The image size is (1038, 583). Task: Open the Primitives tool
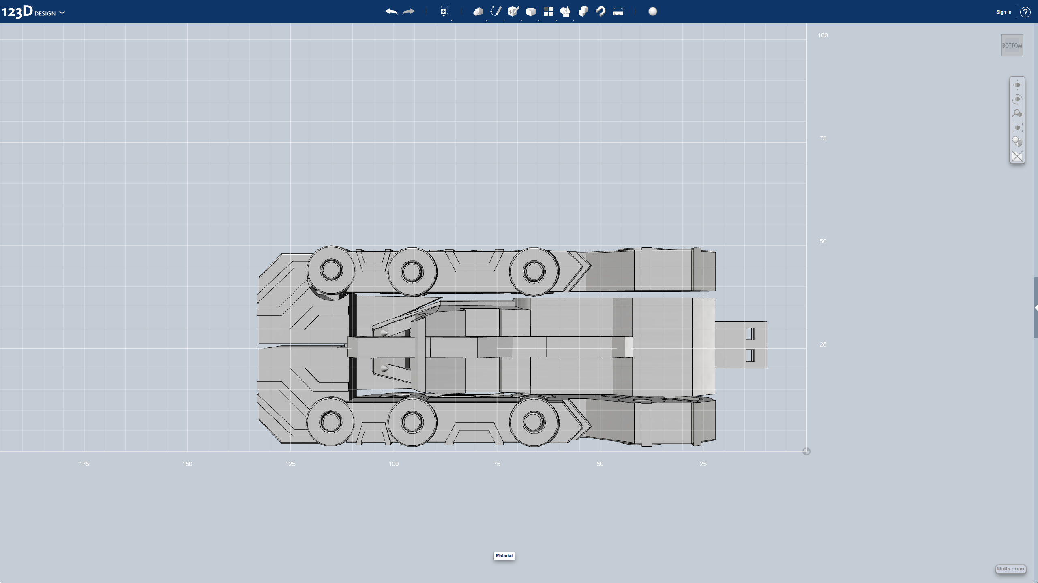pos(478,12)
